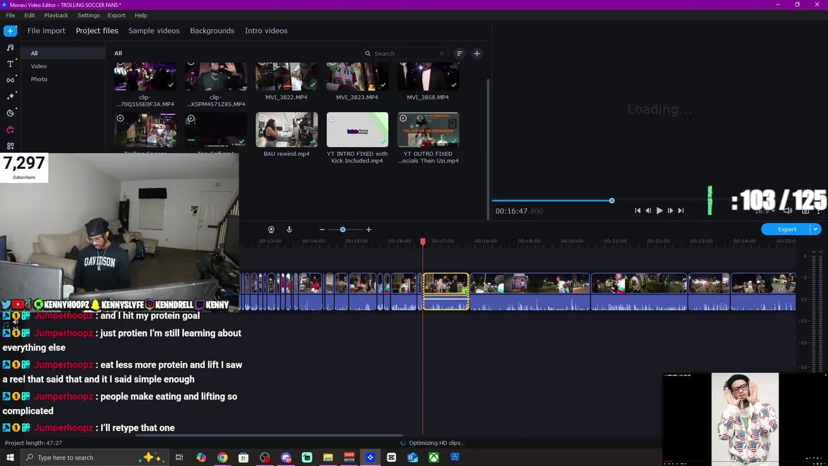Select the All category in sidebar

[62, 53]
